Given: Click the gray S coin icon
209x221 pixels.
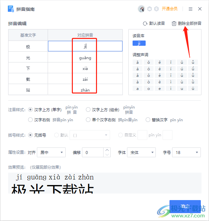Looking at the screenshot, I should tap(156, 9).
